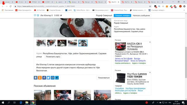Open Task View on the taskbar
Screen dimensions: 187x105
(x=15, y=102)
